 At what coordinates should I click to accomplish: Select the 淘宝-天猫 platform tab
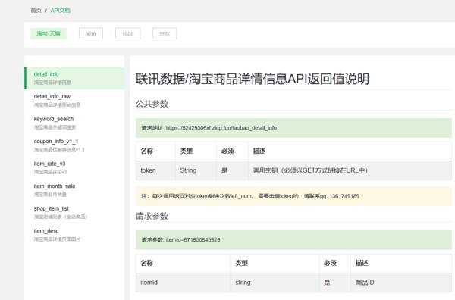(x=49, y=33)
